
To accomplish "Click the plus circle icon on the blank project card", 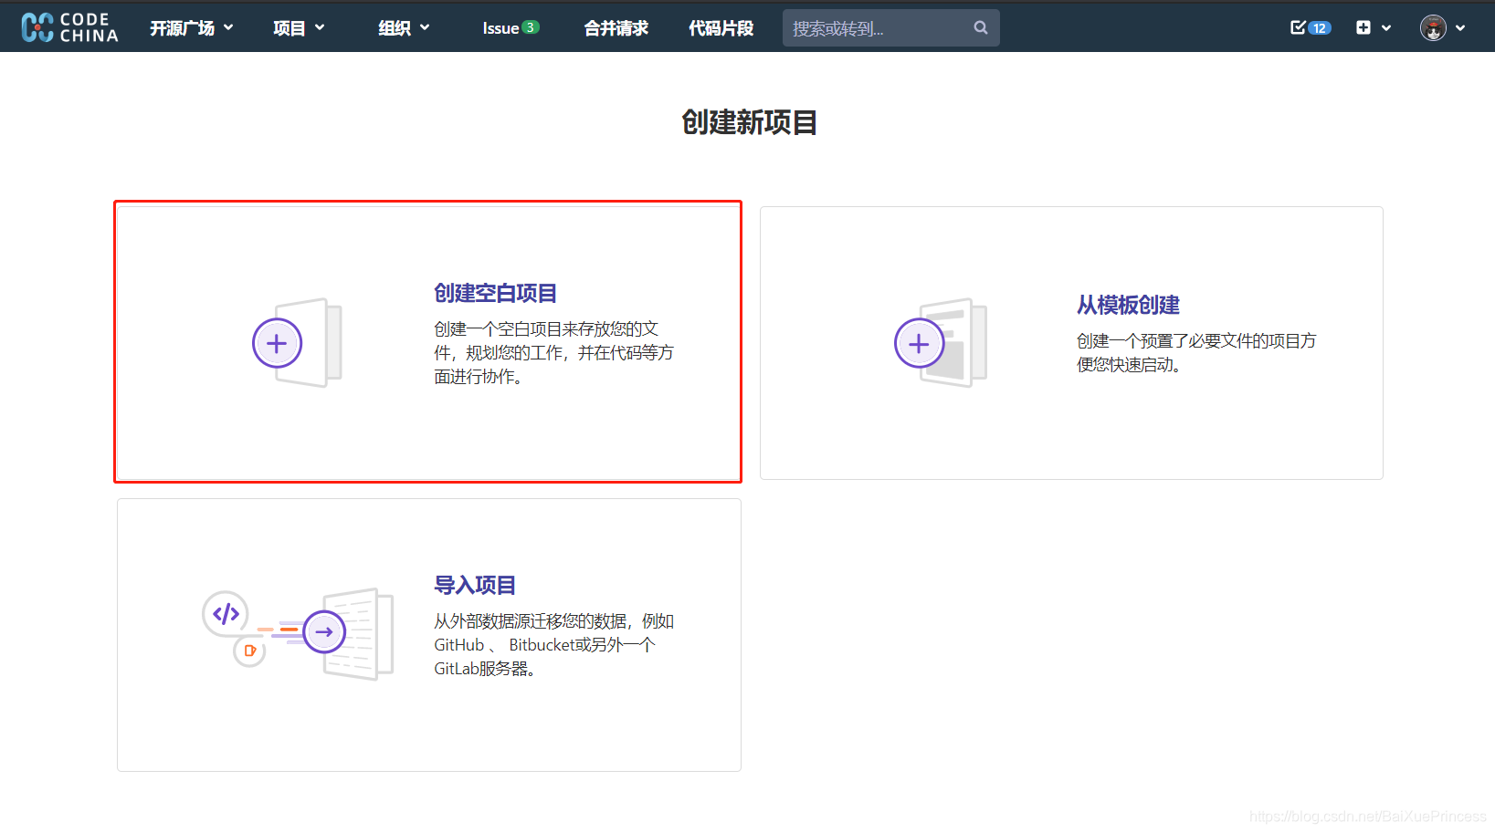I will [277, 343].
